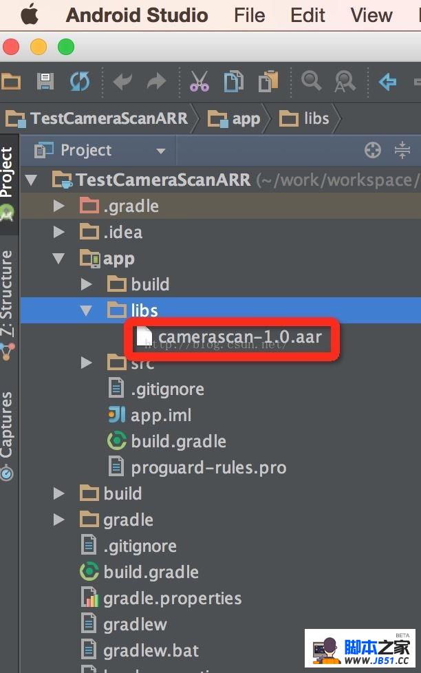Select the gradlew.bat file

(x=151, y=651)
